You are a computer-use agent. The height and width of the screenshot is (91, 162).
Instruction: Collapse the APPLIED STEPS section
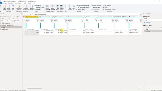[143, 25]
